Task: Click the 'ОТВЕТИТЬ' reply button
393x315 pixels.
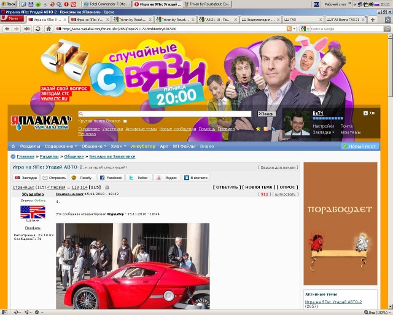Action: pos(227,188)
